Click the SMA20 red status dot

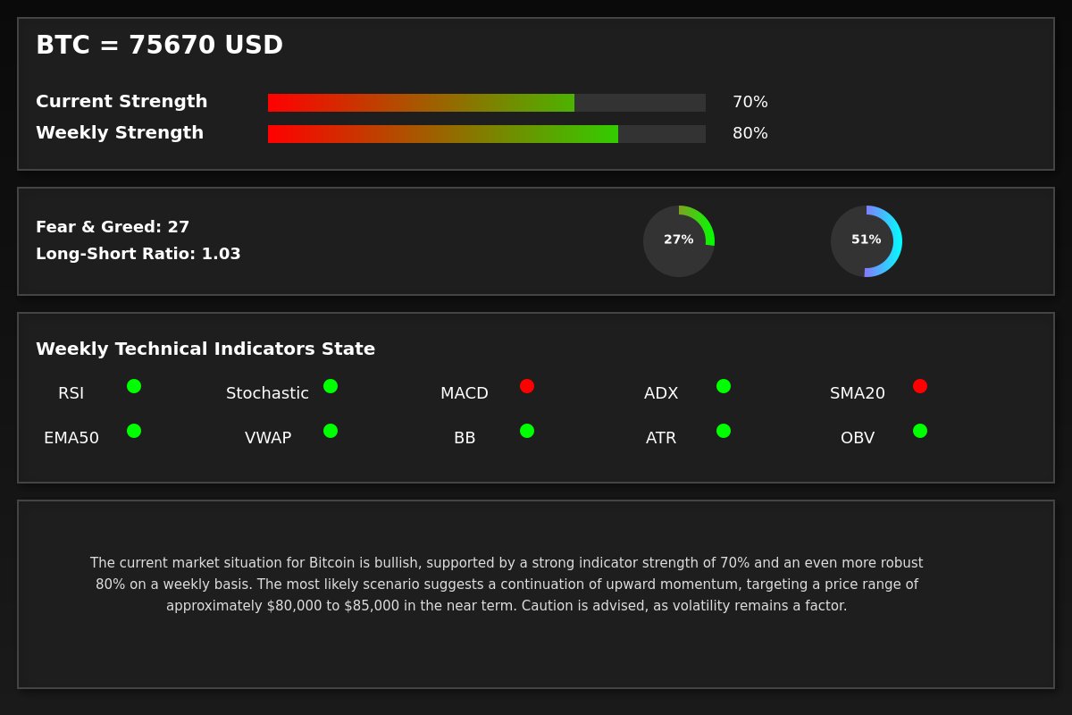[920, 386]
